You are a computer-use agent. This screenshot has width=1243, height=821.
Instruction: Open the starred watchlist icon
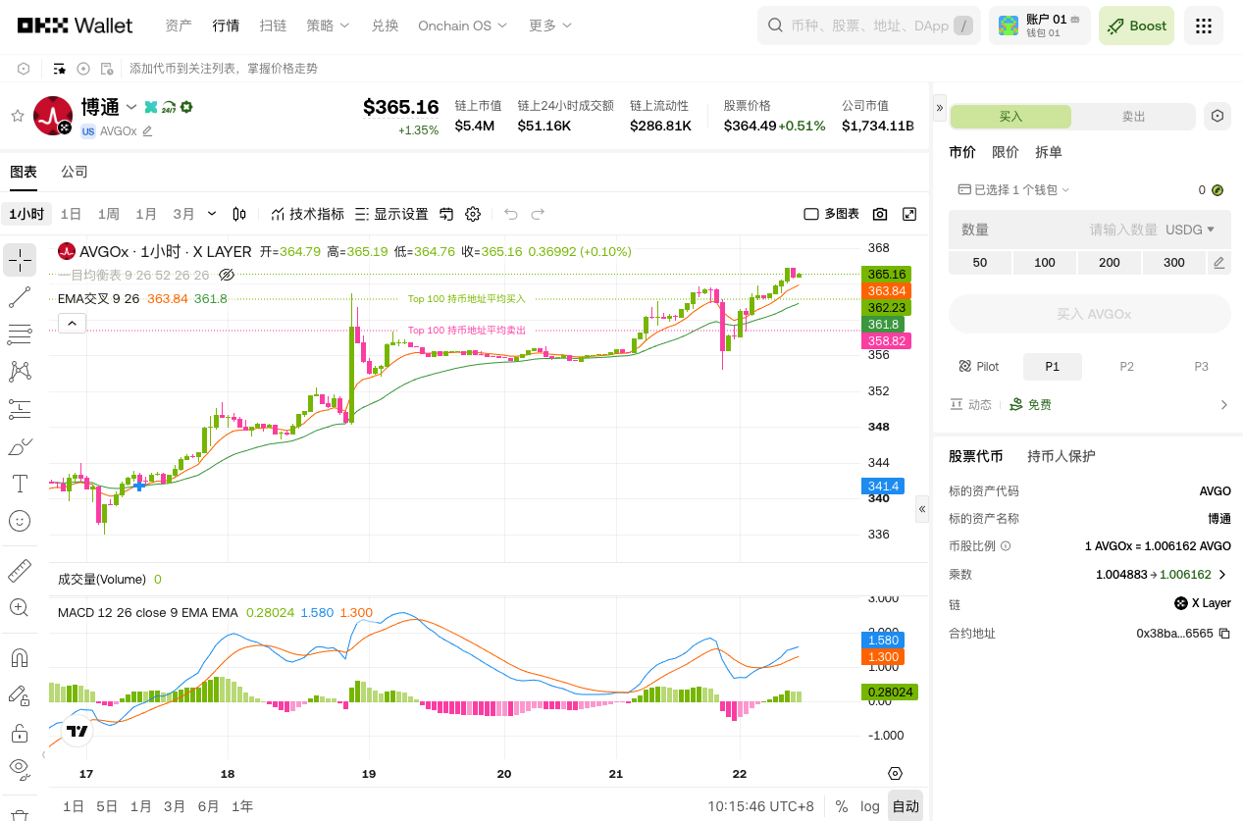click(x=60, y=69)
